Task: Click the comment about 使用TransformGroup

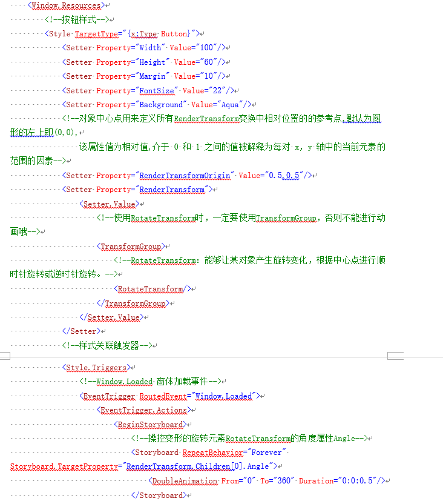Action: 198,225
